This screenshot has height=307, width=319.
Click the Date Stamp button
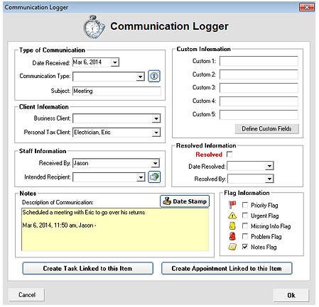pyautogui.click(x=185, y=201)
